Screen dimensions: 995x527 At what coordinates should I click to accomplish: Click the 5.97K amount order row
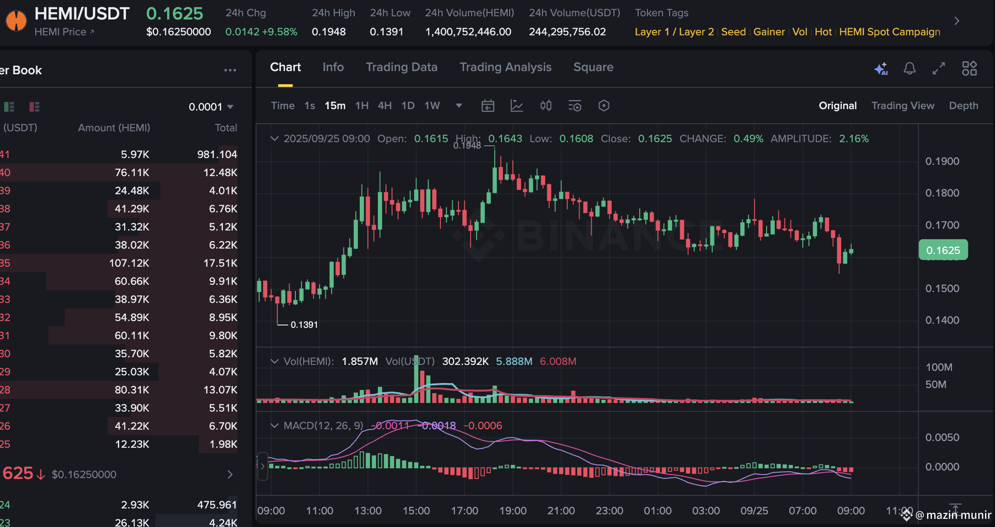tap(119, 154)
